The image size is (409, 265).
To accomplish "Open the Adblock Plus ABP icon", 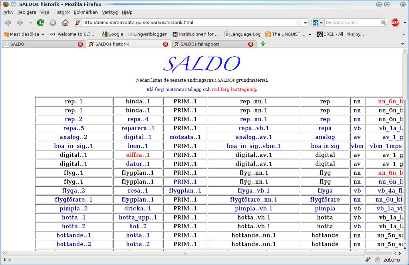I will click(395, 23).
